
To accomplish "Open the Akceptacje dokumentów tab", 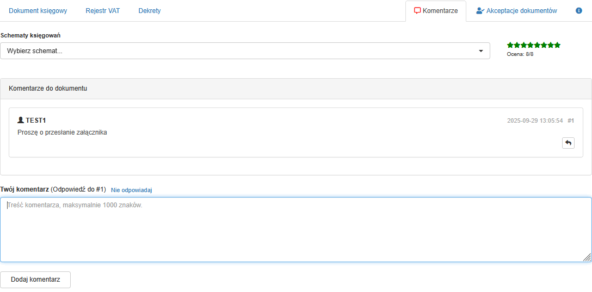I will click(x=521, y=11).
